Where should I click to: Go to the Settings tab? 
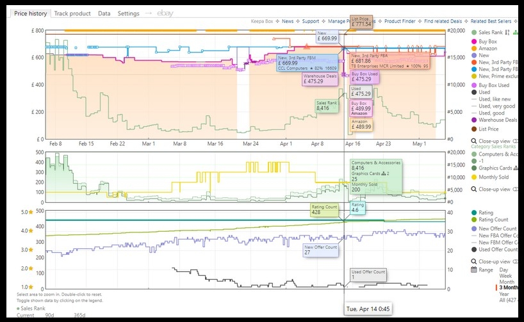click(x=128, y=13)
